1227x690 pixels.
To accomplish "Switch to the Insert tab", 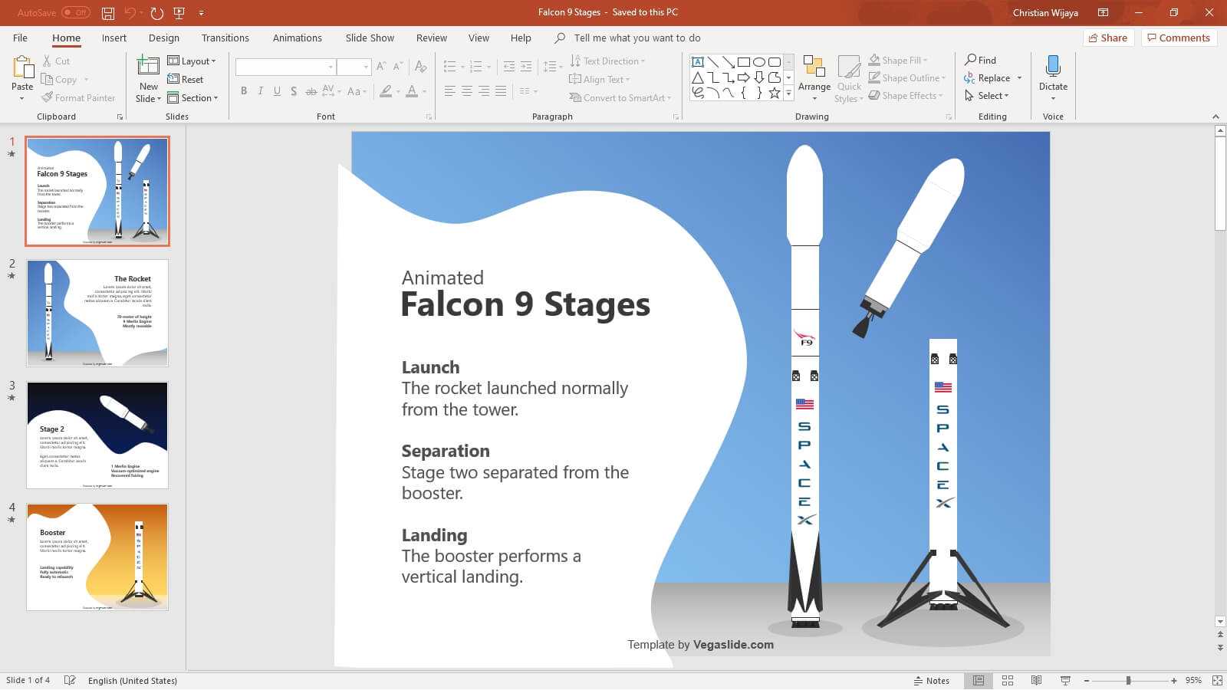I will pyautogui.click(x=114, y=38).
